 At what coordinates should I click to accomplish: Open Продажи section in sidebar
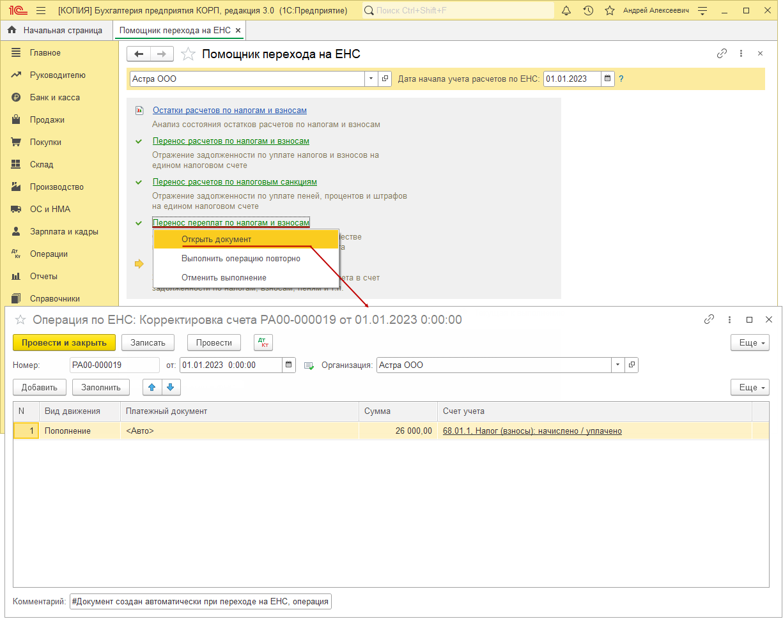tap(47, 120)
